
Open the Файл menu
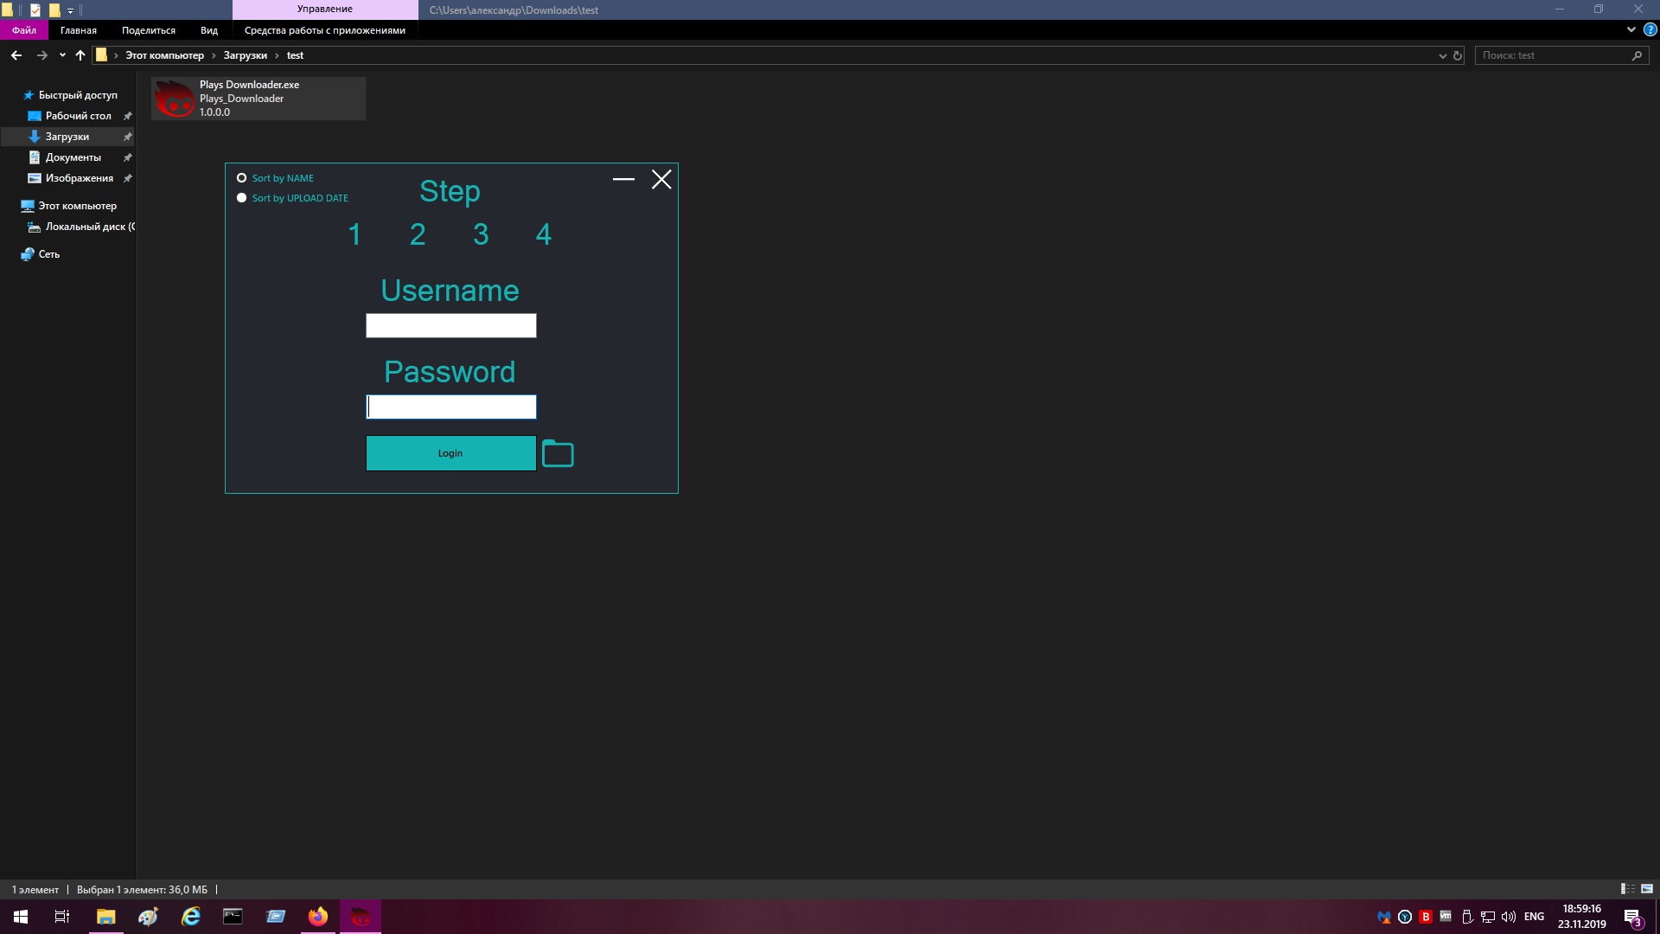[24, 30]
